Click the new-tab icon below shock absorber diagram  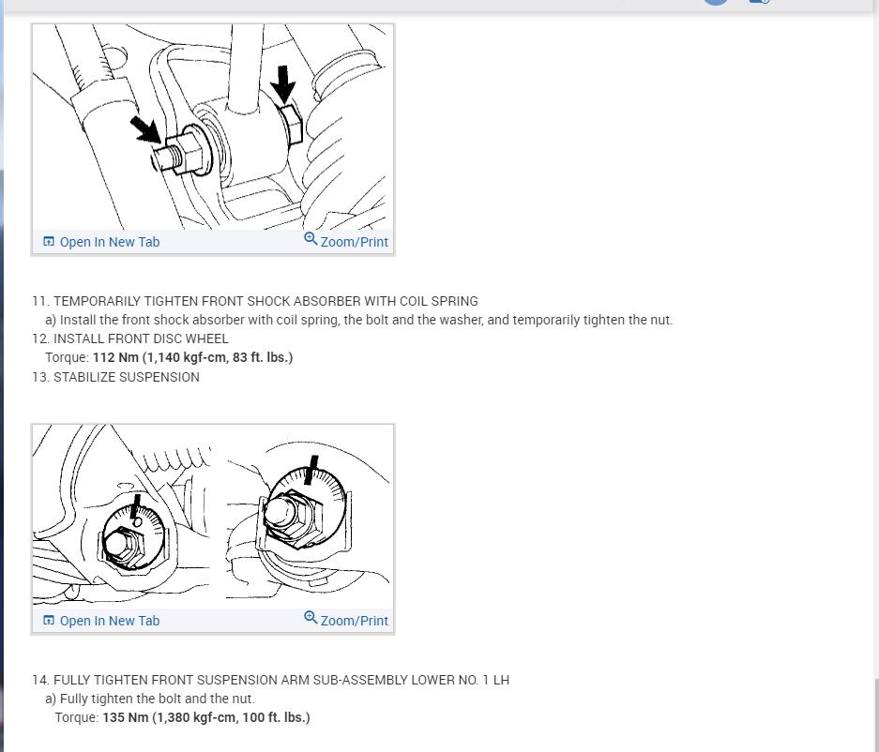tap(49, 242)
